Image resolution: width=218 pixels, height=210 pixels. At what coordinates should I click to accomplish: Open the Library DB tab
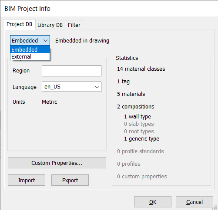coord(50,25)
